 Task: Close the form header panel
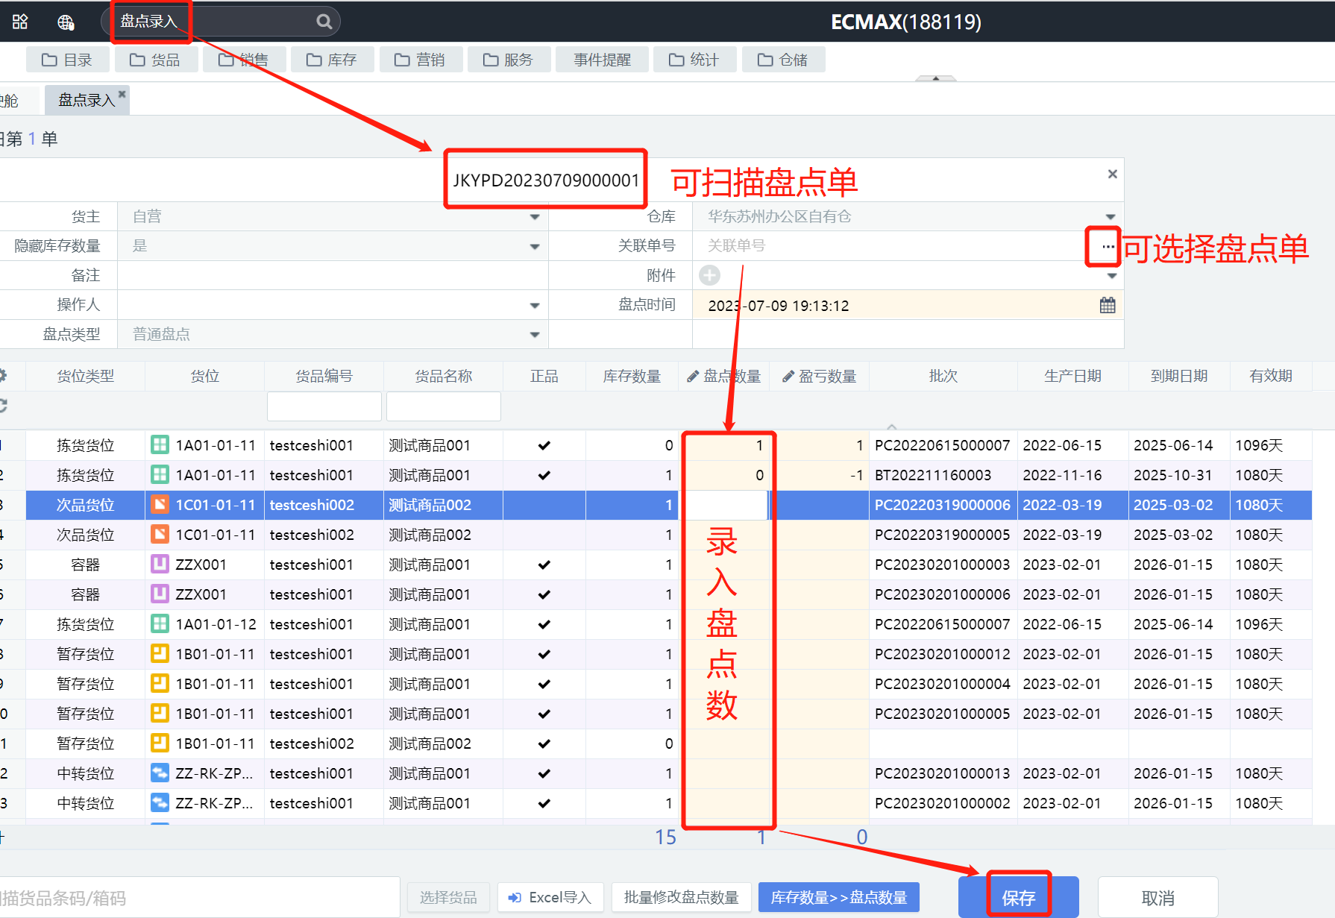pos(1112,174)
